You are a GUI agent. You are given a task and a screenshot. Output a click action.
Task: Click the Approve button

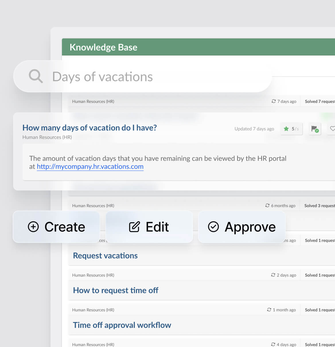click(241, 227)
